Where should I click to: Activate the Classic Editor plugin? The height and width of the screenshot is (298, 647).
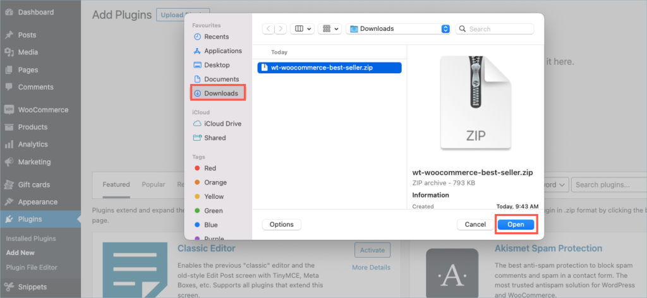pyautogui.click(x=372, y=250)
